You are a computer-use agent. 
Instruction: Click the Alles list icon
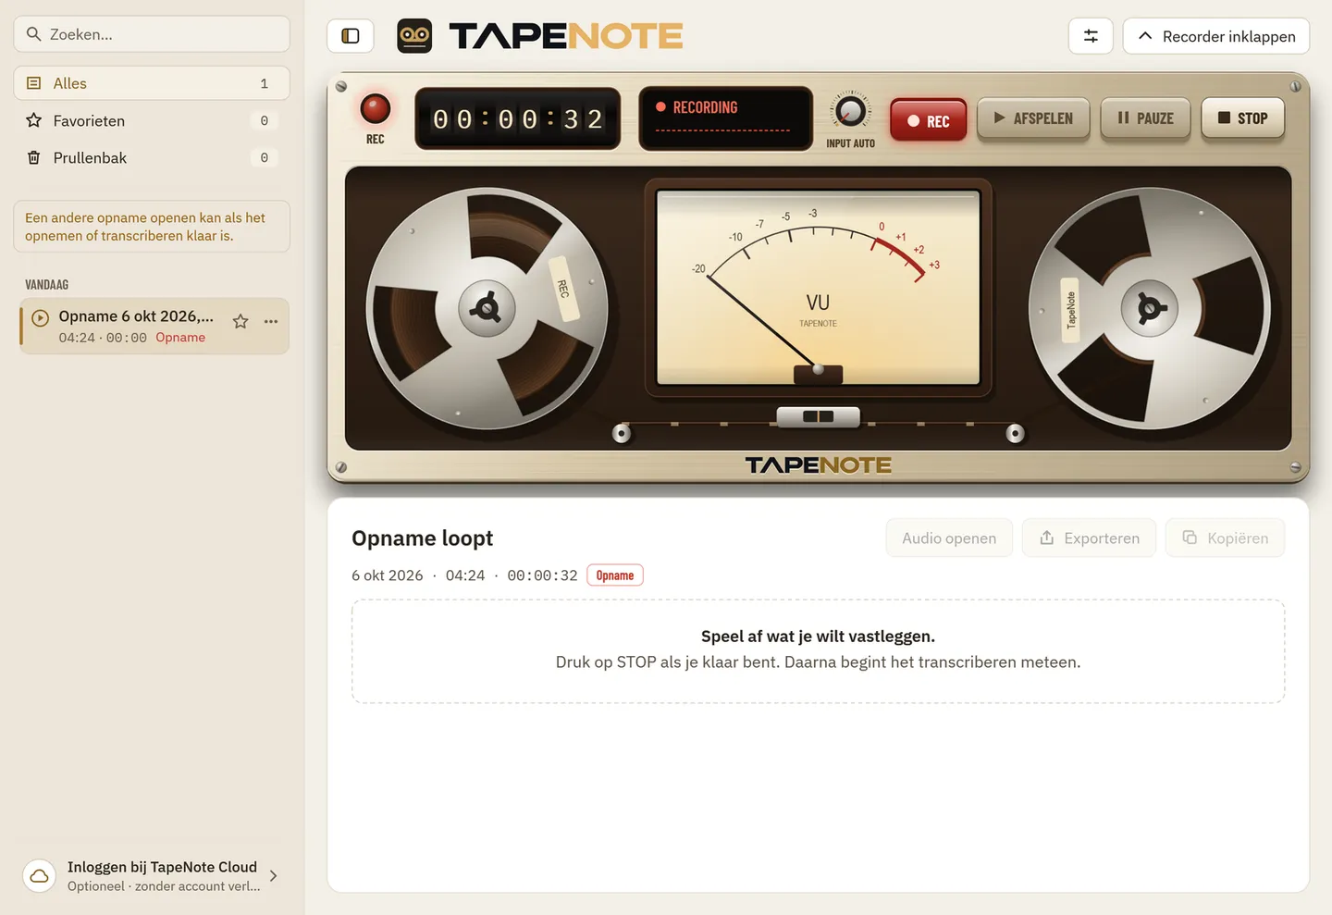point(34,83)
